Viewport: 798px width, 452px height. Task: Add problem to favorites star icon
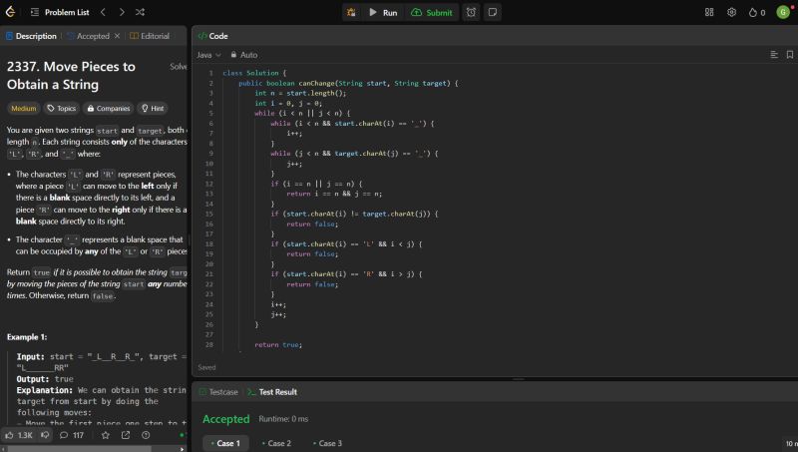(106, 435)
